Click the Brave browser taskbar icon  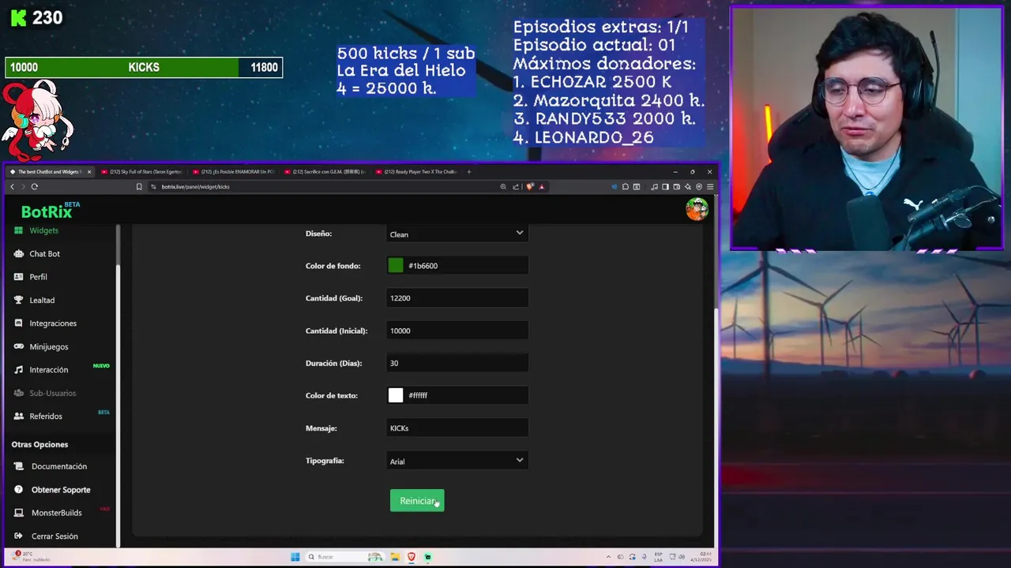412,557
